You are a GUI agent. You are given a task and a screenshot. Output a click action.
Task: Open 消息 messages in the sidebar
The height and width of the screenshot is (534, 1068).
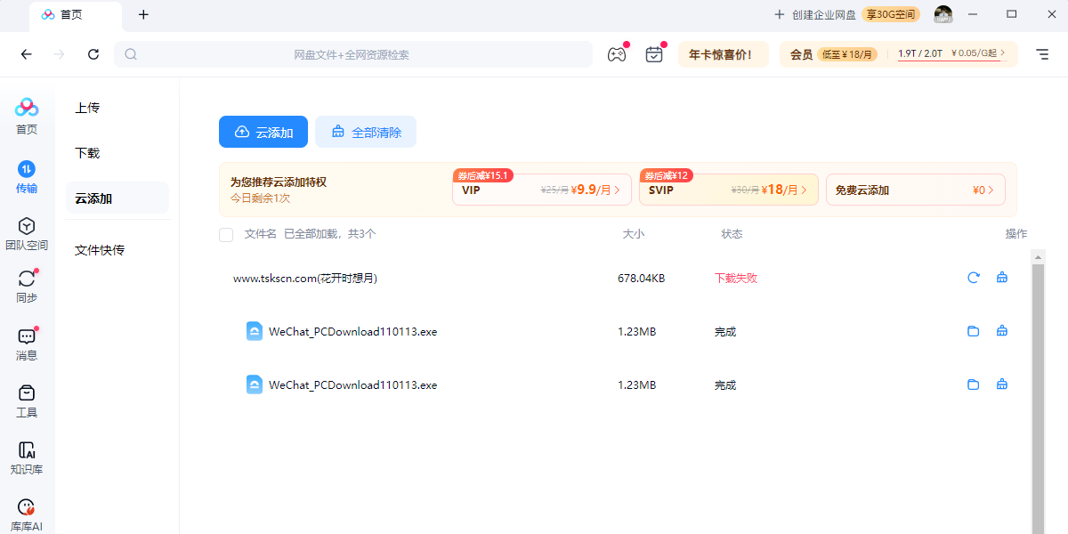pyautogui.click(x=27, y=344)
